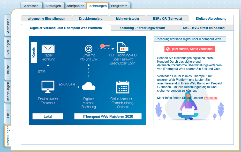Select the Digitale Abrechnung tab

211,18
